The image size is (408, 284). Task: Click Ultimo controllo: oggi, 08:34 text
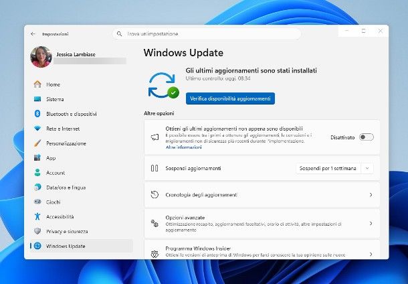click(218, 78)
